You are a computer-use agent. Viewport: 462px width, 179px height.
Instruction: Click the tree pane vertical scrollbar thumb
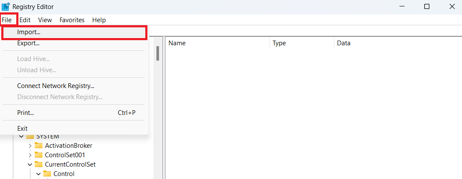click(158, 53)
